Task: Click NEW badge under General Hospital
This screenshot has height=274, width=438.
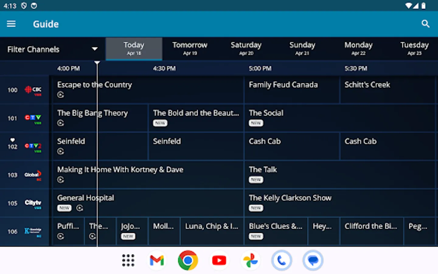Action: coord(64,208)
